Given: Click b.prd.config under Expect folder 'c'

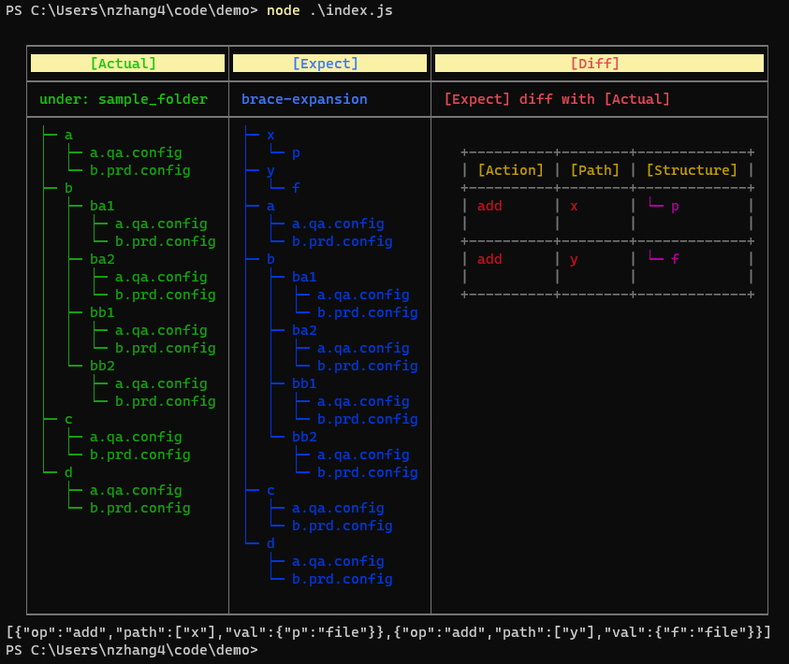Looking at the screenshot, I should click(343, 526).
